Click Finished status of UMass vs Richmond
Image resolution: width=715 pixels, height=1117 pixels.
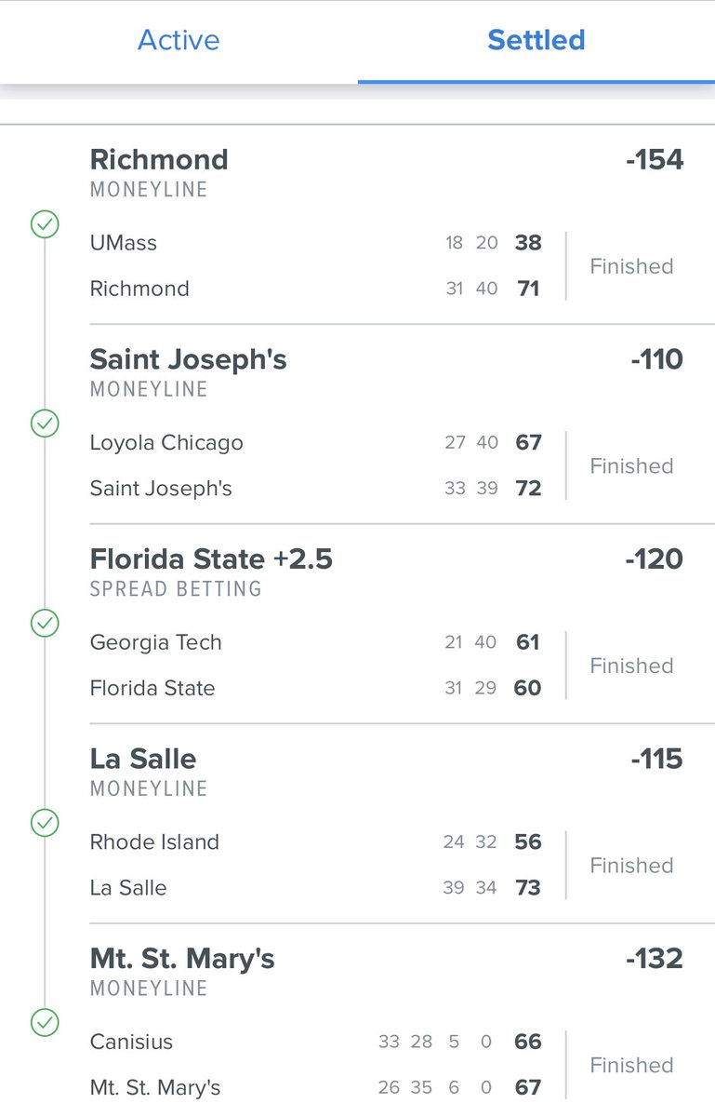[x=631, y=266]
